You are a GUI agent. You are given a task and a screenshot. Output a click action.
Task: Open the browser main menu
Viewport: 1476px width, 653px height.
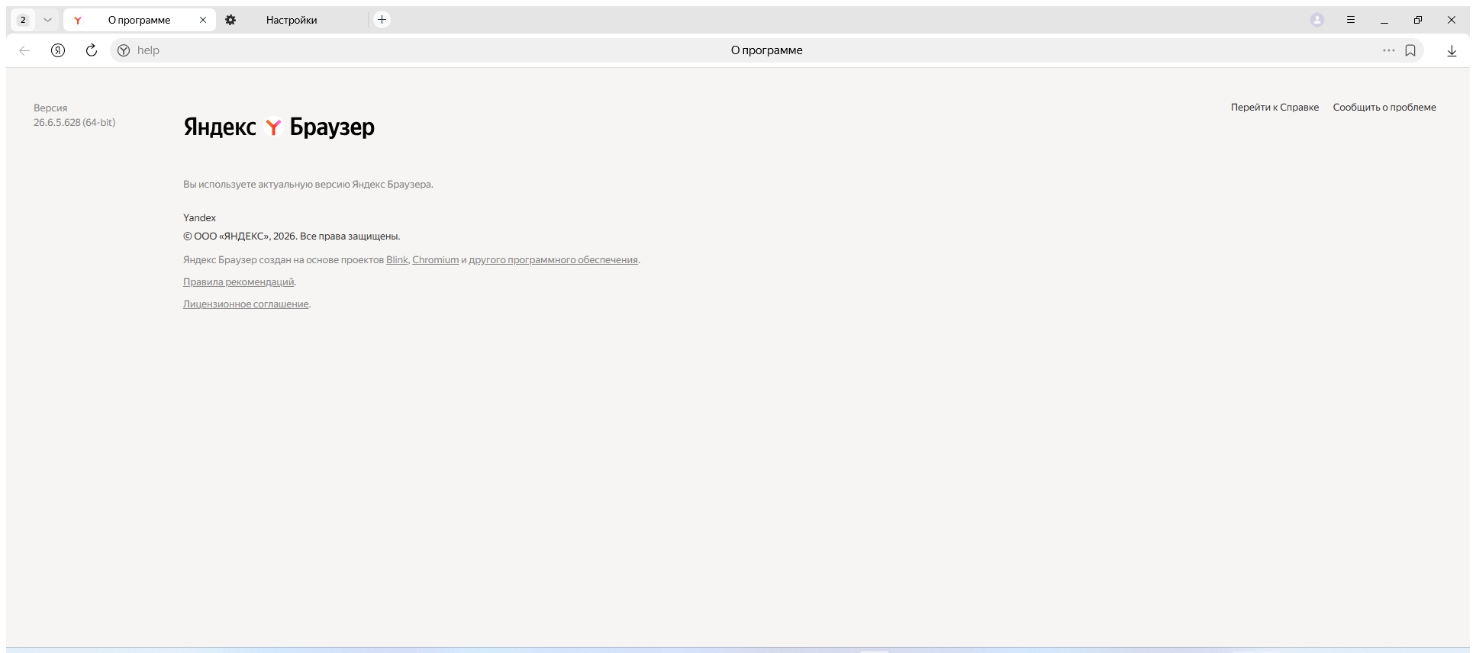coord(1351,20)
